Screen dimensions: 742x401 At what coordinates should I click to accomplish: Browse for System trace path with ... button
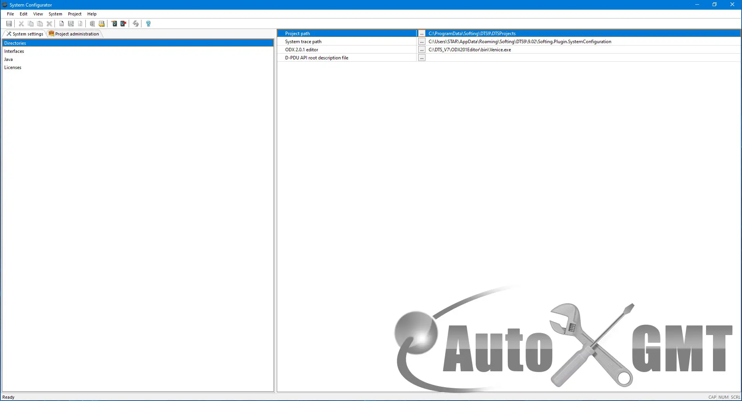coord(422,42)
